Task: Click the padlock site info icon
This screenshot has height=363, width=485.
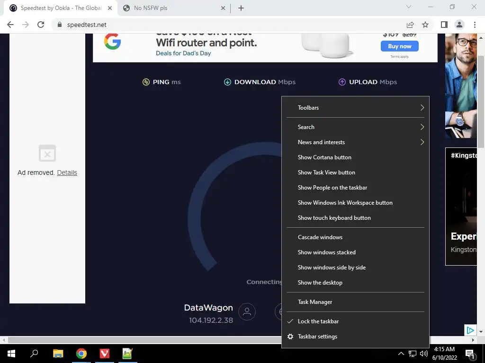Action: coord(60,25)
